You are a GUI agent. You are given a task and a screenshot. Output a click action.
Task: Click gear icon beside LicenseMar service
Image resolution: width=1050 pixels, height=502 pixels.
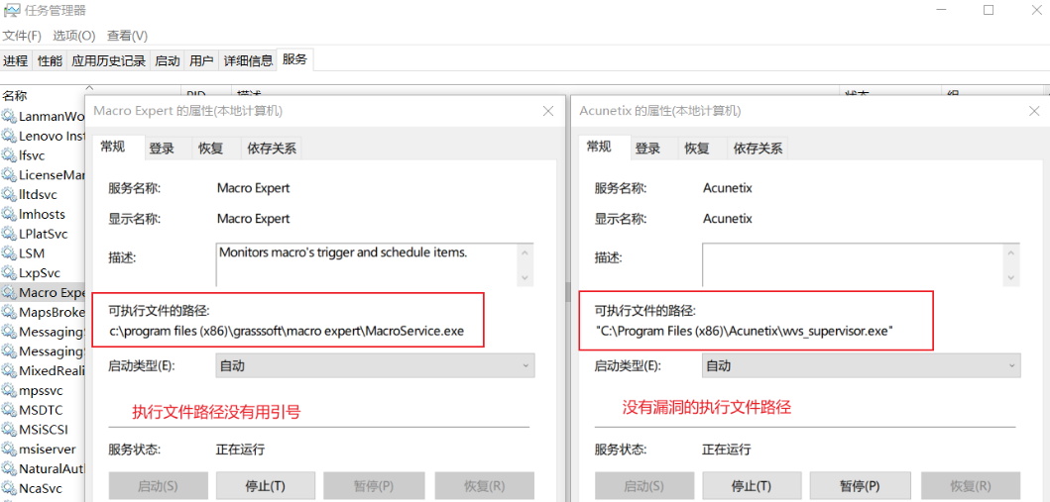click(x=9, y=175)
